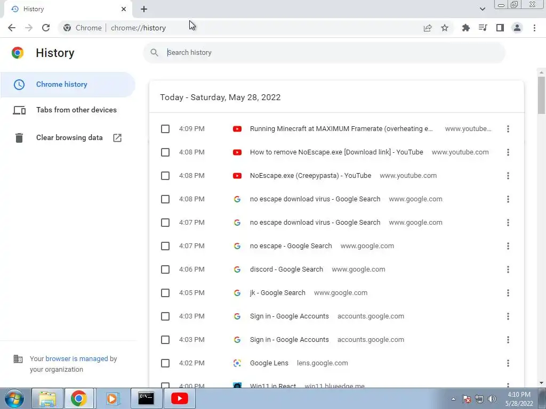Focus the Search history field

(x=324, y=53)
